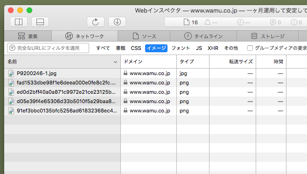Screen dimensions: 307x174
Task: Click the resource count 16 document icon
Action: click(187, 22)
